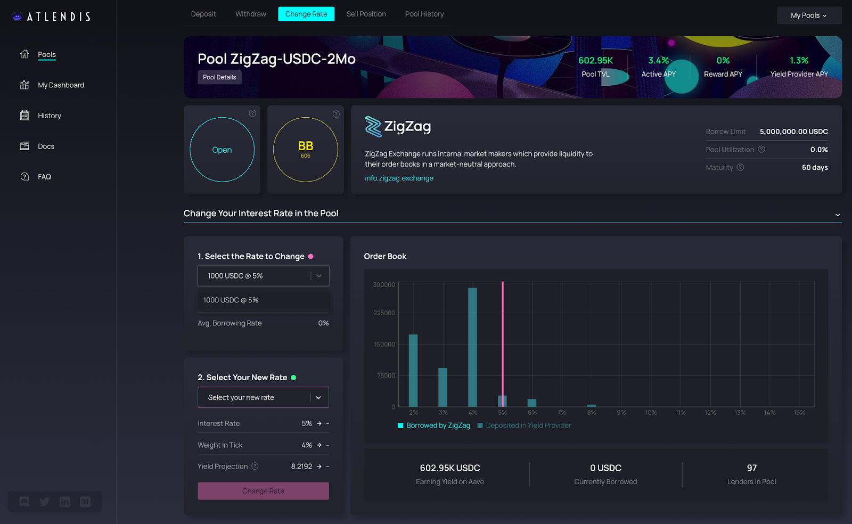
Task: Open the rate to change dropdown
Action: [264, 276]
